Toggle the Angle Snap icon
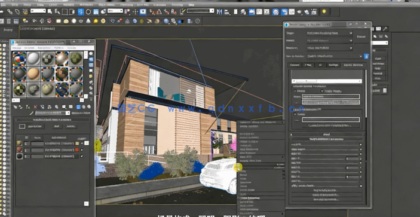Image resolution: width=420 pixels, height=217 pixels. (x=159, y=11)
